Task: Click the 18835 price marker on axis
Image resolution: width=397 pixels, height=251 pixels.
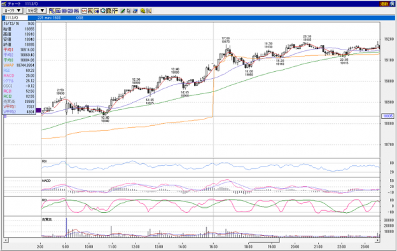Action: click(x=387, y=116)
